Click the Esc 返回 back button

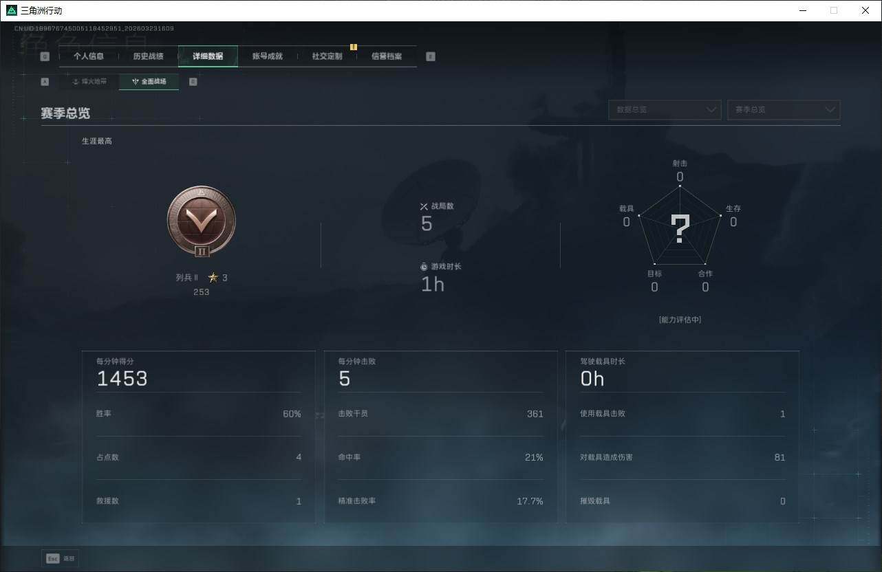(x=61, y=558)
